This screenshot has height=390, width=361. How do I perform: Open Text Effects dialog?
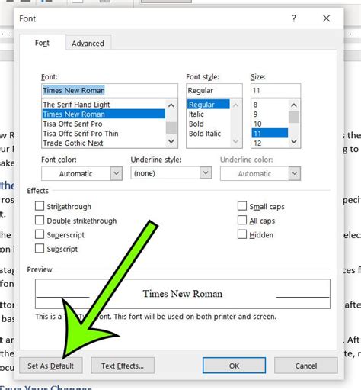123,366
